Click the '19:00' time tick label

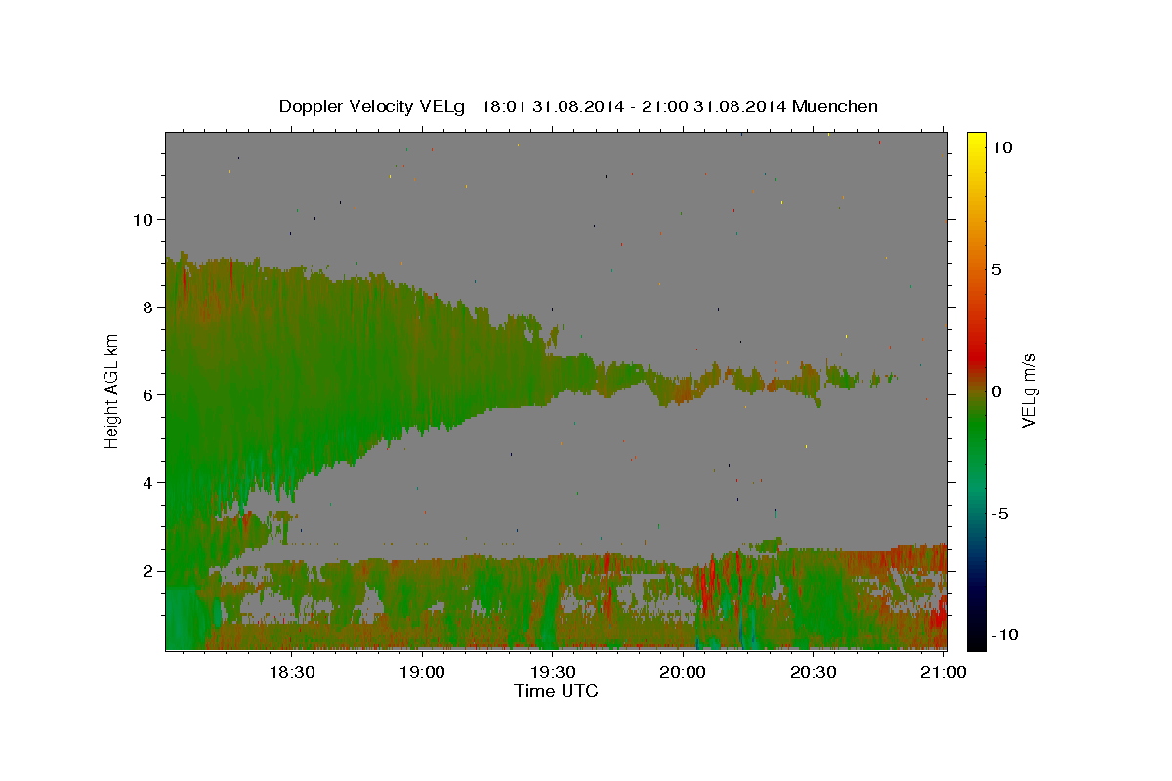422,672
